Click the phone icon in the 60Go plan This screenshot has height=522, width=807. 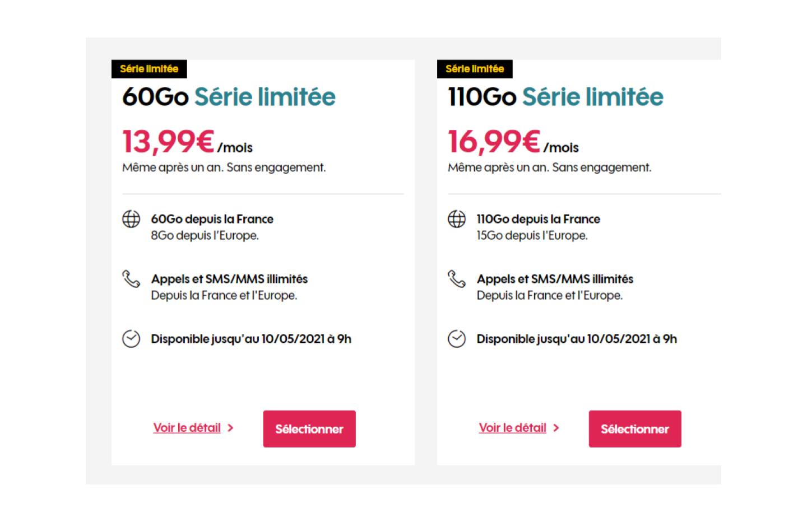pyautogui.click(x=131, y=279)
